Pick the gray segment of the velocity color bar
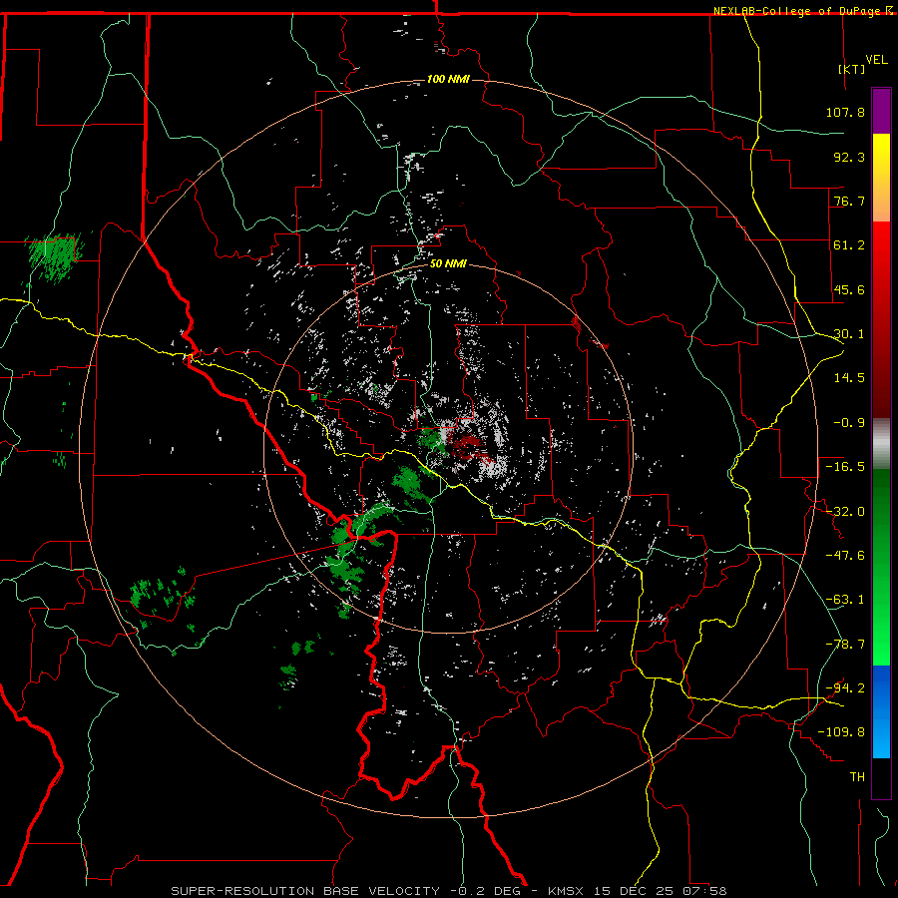Screen dimensions: 898x898 (881, 444)
